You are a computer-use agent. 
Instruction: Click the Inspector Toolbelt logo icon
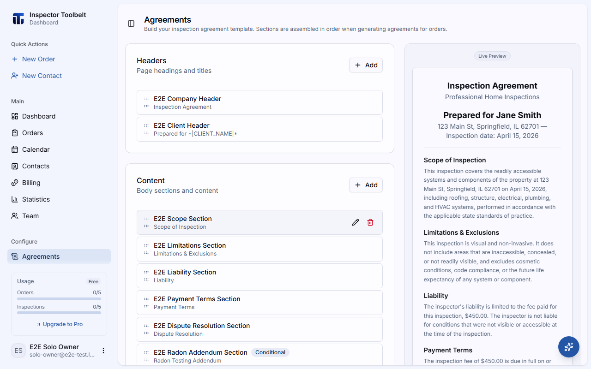(x=18, y=18)
